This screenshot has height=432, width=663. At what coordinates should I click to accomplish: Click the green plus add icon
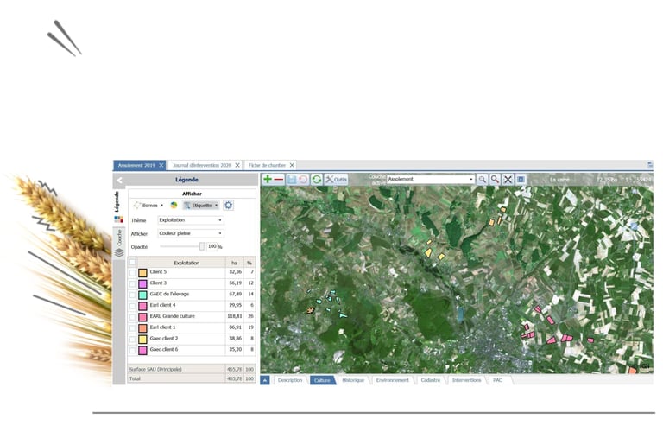click(268, 180)
